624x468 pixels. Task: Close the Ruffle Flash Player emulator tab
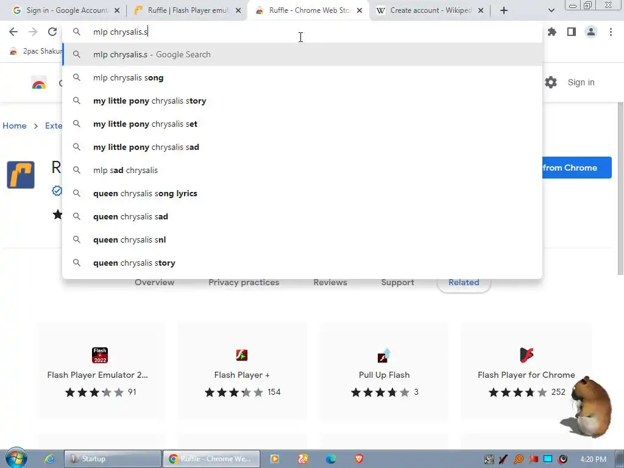point(238,10)
